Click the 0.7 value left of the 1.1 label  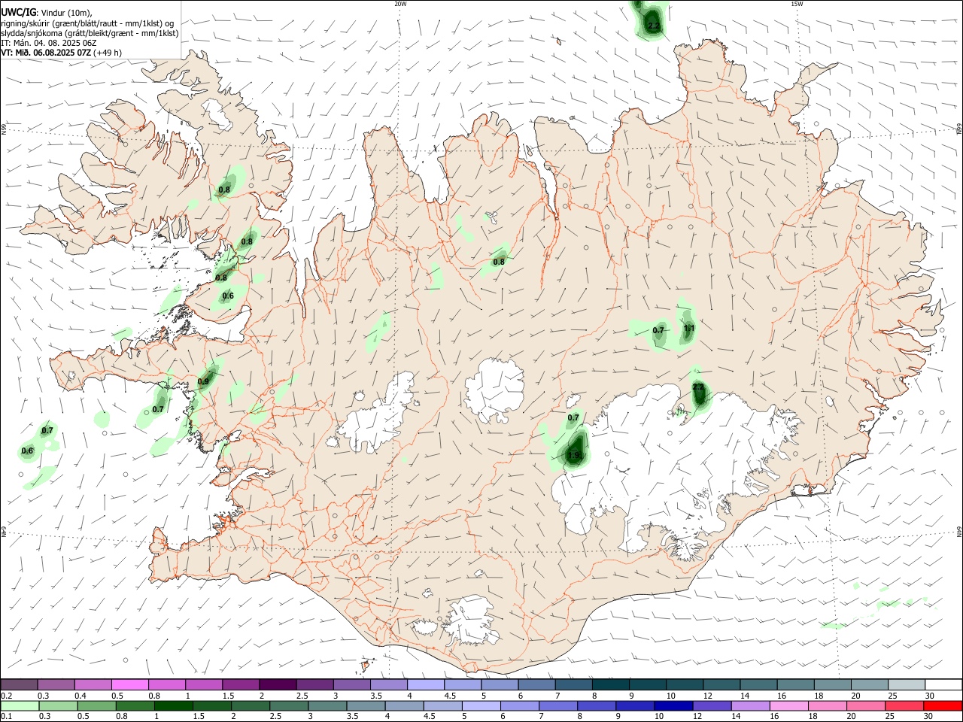(659, 330)
